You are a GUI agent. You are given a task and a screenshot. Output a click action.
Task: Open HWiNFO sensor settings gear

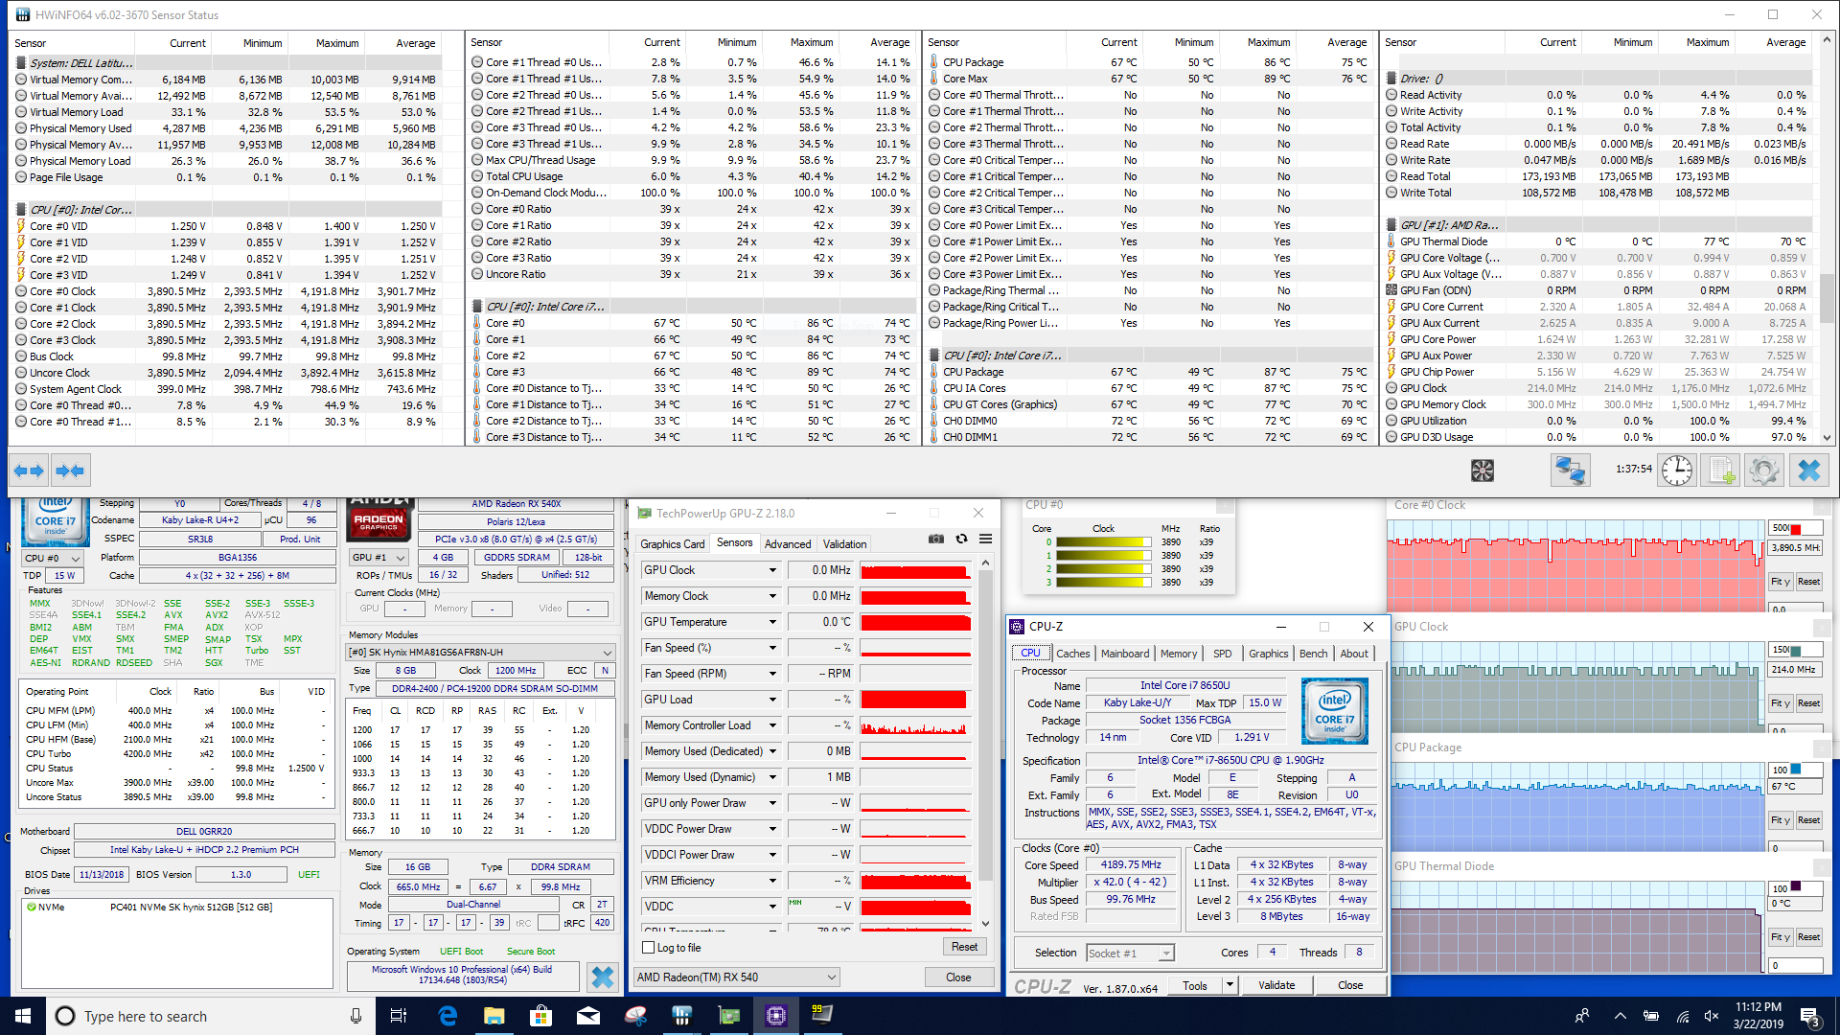[x=1763, y=471]
